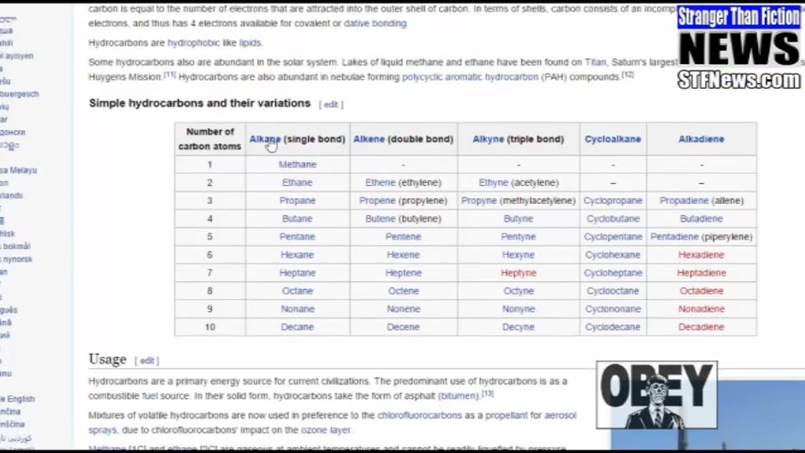Viewport: 805px width, 453px height.
Task: Select the Cyclopentane link
Action: pyautogui.click(x=613, y=237)
